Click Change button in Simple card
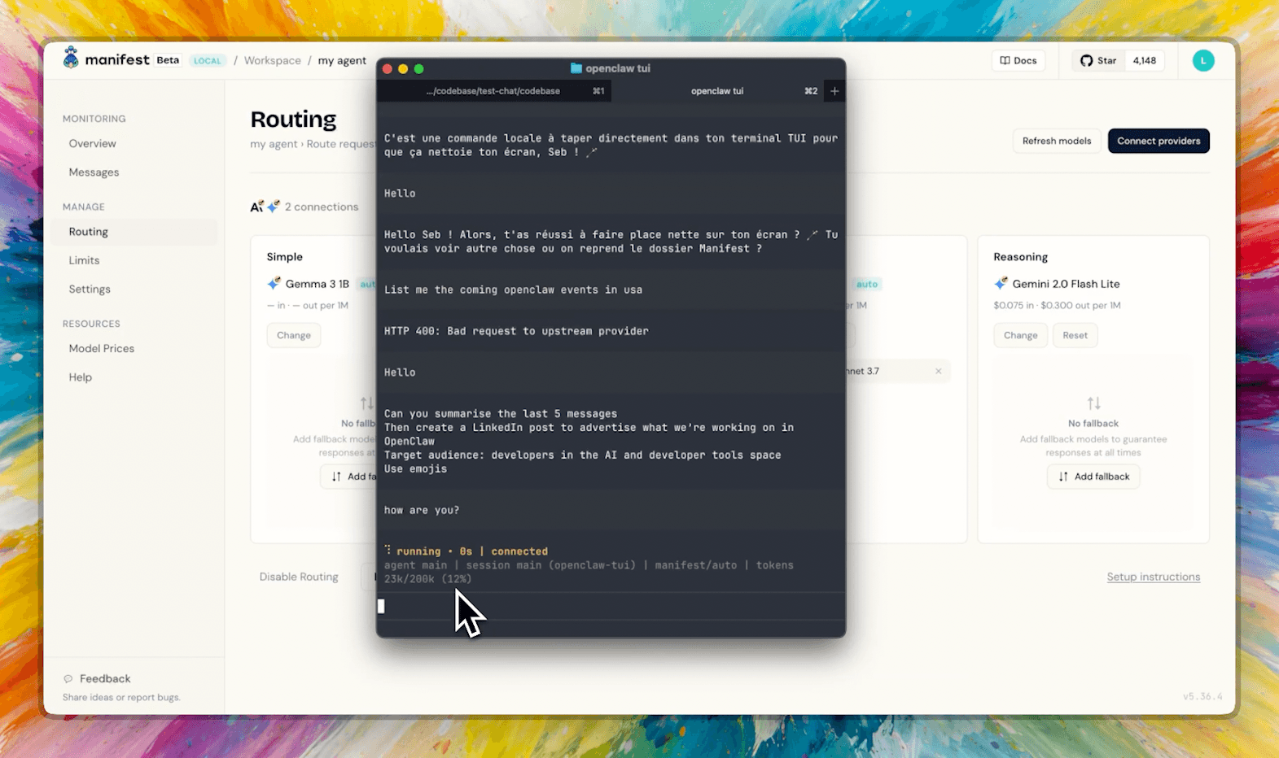Image resolution: width=1279 pixels, height=758 pixels. coord(293,335)
